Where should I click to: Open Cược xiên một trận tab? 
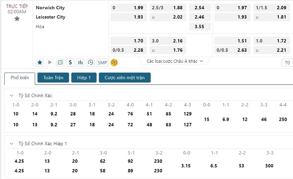(x=125, y=78)
